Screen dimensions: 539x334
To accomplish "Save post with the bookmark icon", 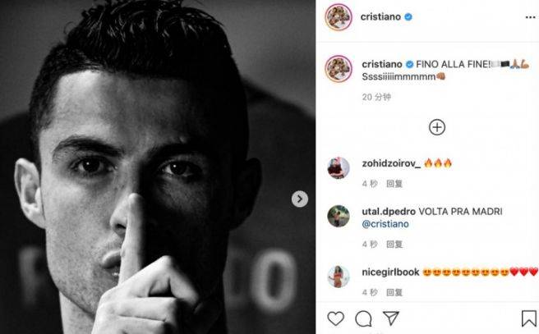I will pos(529,318).
